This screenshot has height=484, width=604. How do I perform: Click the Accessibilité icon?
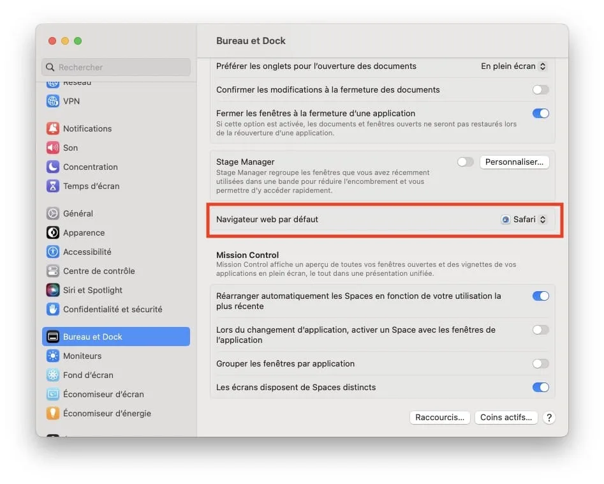(x=53, y=252)
